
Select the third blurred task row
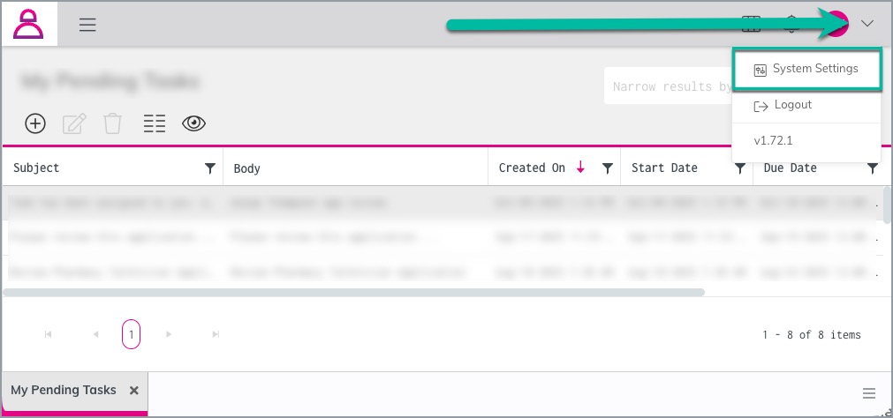pyautogui.click(x=442, y=272)
